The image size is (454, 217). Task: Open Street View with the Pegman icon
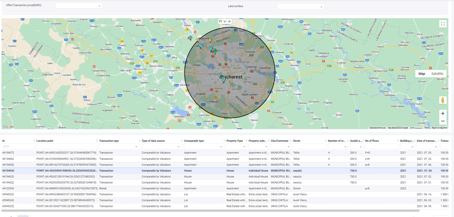click(x=442, y=100)
